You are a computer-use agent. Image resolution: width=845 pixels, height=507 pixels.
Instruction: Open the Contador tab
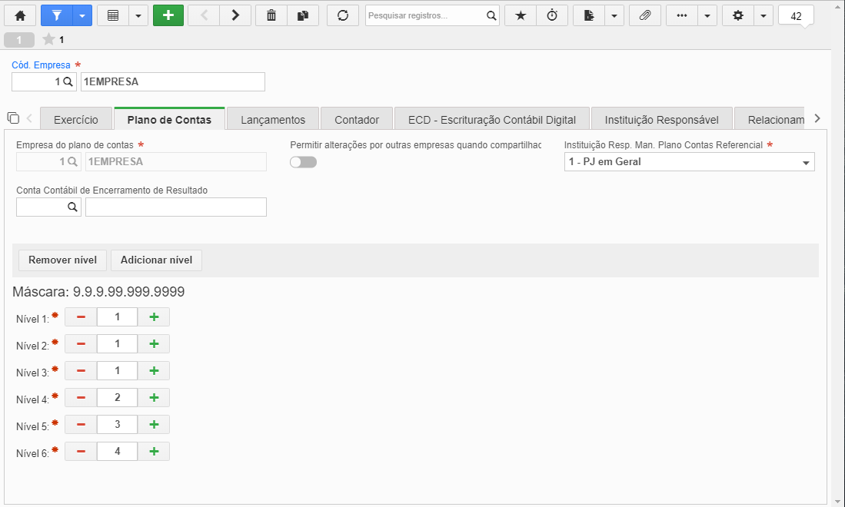(x=357, y=120)
